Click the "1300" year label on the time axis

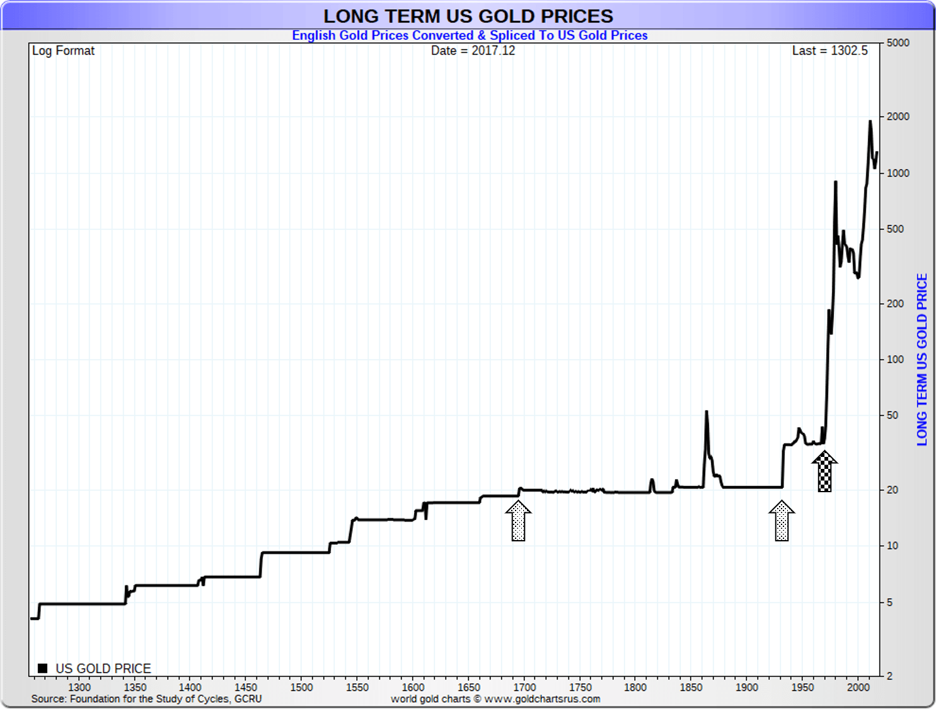[x=79, y=687]
